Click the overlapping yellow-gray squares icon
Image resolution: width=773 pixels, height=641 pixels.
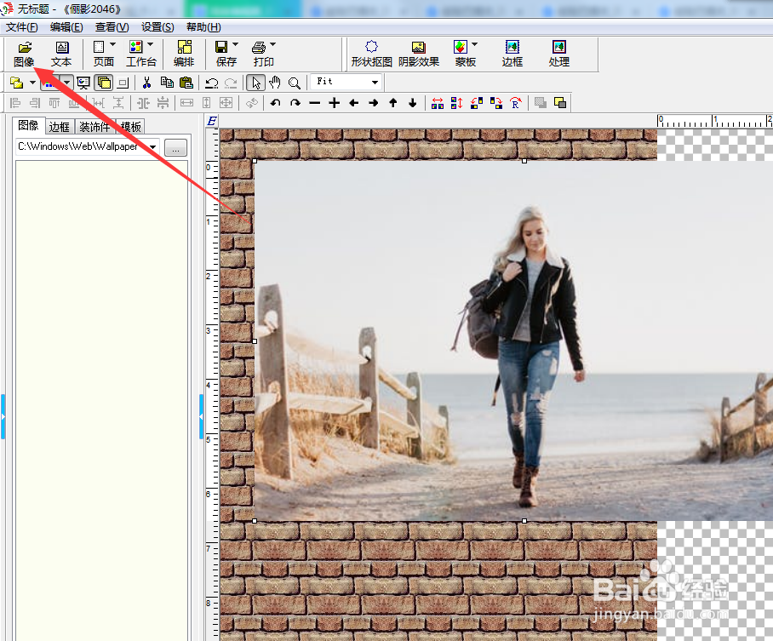[x=560, y=102]
